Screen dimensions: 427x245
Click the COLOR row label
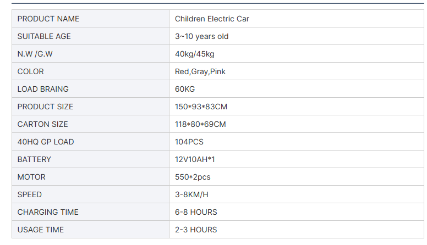(x=30, y=71)
